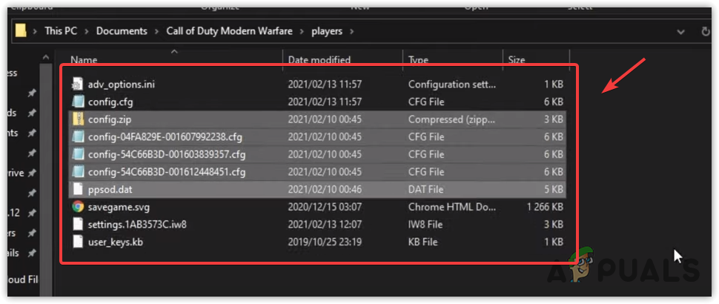Select the adv_options.ini file icon
The height and width of the screenshot is (304, 719).
point(79,85)
